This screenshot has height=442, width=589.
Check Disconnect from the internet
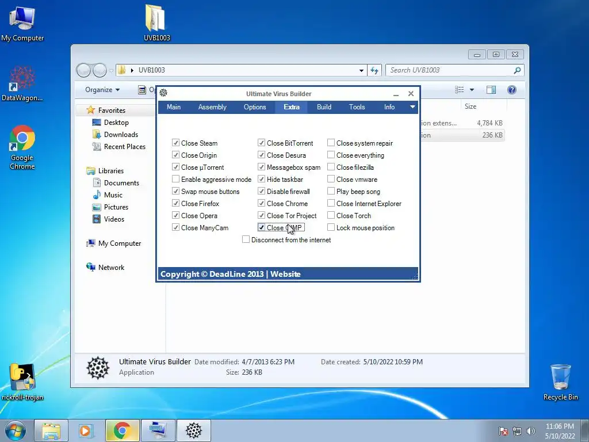coord(246,239)
